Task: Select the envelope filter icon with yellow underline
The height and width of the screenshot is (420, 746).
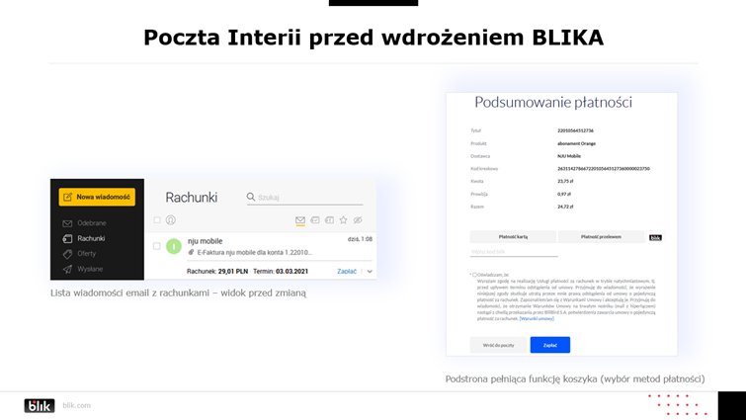Action: (x=300, y=220)
